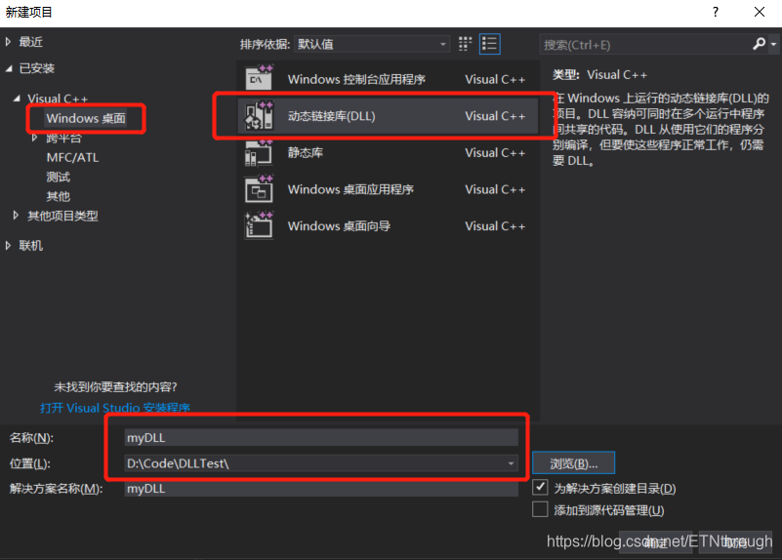Click 静态库 template name
Image resolution: width=782 pixels, height=560 pixels.
pyautogui.click(x=306, y=152)
